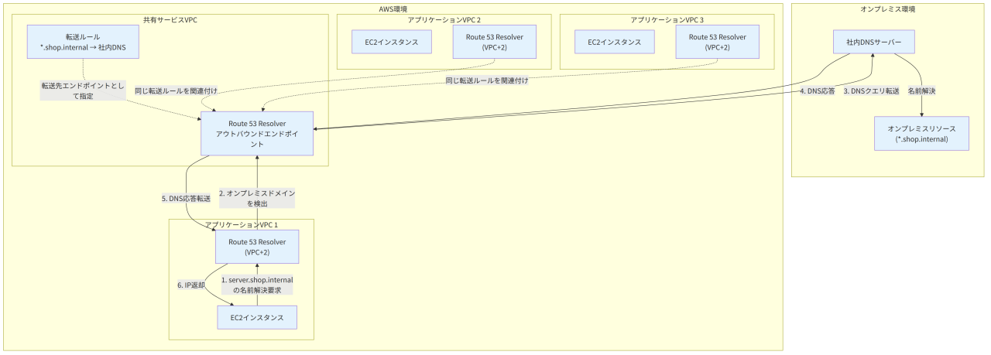Click the アプリケーションVPC 2 title
This screenshot has height=355, width=991.
click(x=444, y=19)
